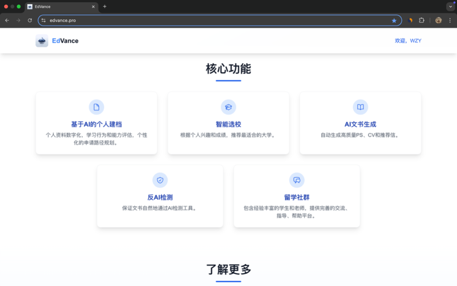
Task: Open the Chrome three-dot menu
Action: [x=449, y=20]
